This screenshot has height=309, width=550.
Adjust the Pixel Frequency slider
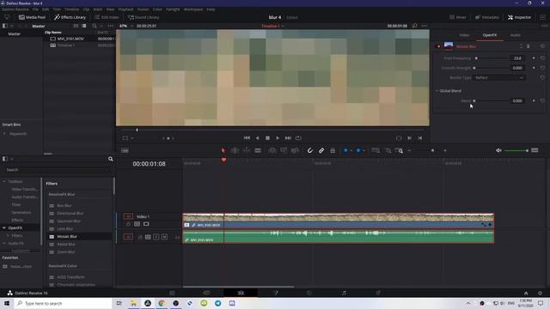click(x=491, y=58)
